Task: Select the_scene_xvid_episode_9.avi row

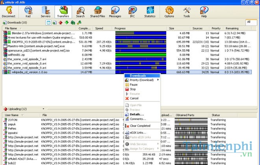Action: [127, 68]
